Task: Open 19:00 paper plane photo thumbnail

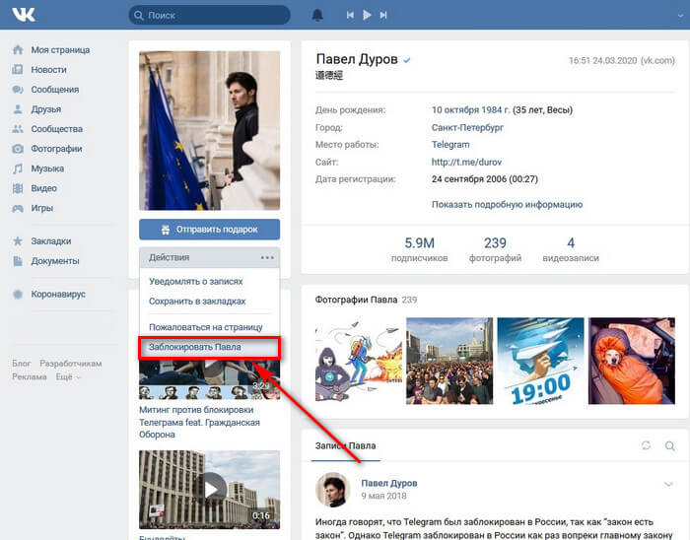Action: coord(540,361)
